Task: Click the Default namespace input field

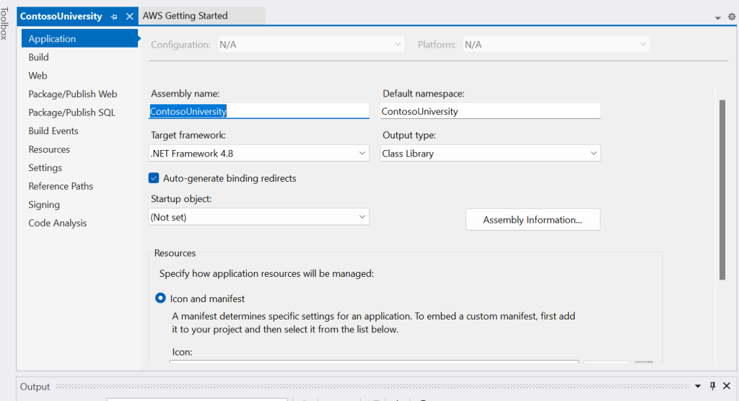Action: coord(490,111)
